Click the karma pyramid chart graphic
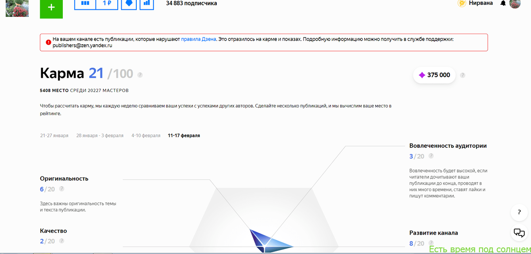Viewport: 531px width, 254px height. [264, 221]
